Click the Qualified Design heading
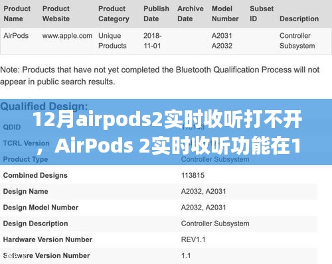332x264 pixels. tap(44, 106)
